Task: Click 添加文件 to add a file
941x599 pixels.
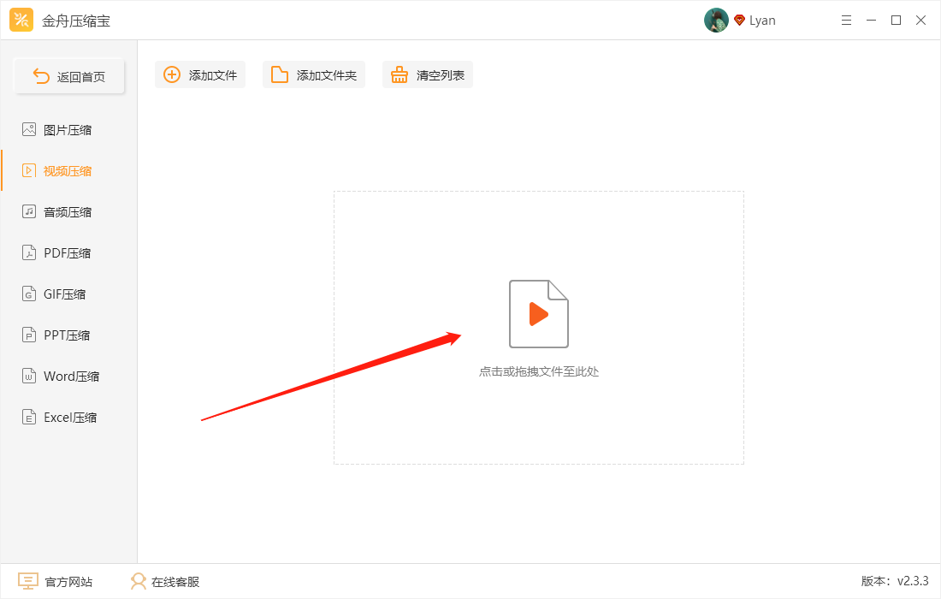Action: 199,74
